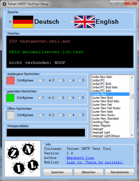Select 'CordiaUPC' font in list
This screenshot has width=139, height=181.
coord(110,80)
